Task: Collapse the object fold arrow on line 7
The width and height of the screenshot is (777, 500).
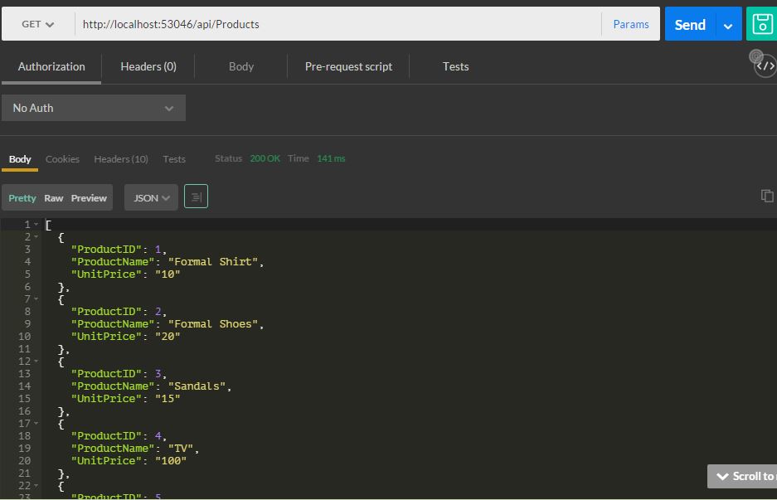Action: (x=36, y=299)
